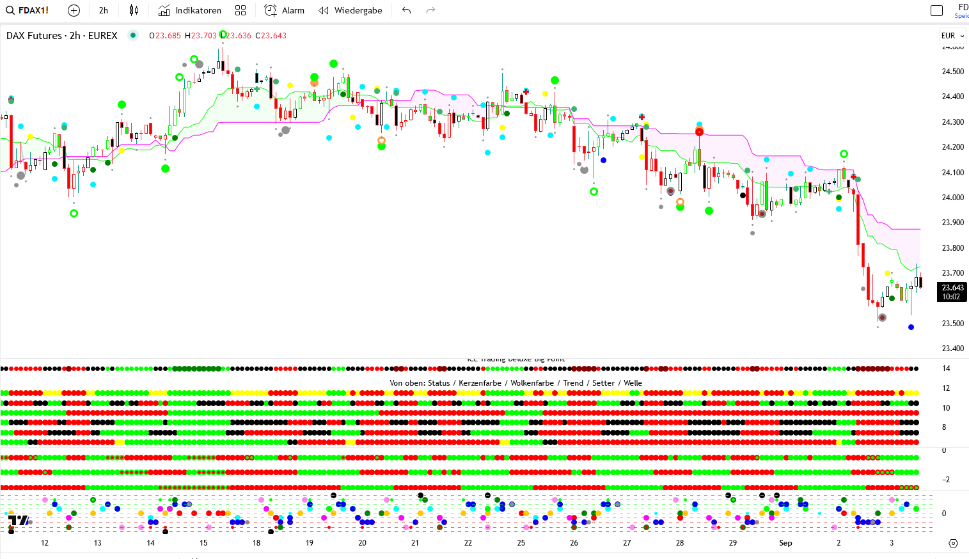Open the layout selection square icon

click(936, 10)
